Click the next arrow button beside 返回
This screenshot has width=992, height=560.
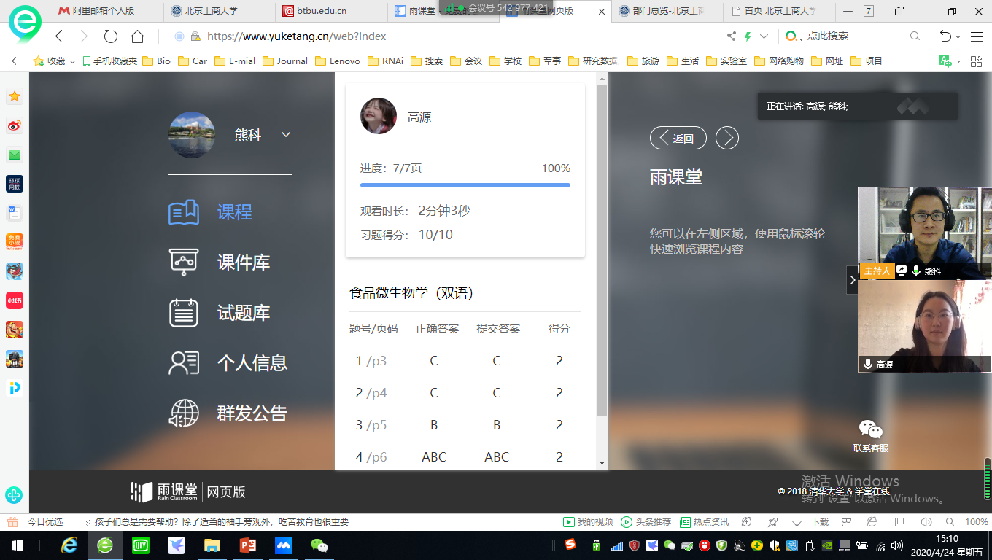(x=726, y=138)
